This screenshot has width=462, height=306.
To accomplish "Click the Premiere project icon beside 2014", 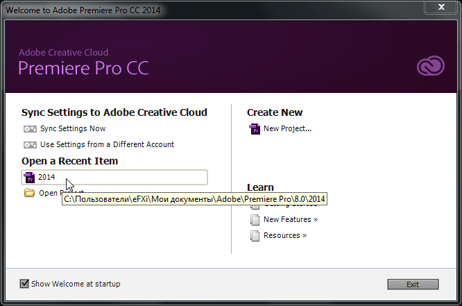I will 29,177.
